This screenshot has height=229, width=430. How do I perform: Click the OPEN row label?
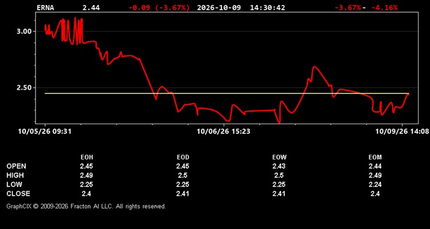(x=17, y=166)
